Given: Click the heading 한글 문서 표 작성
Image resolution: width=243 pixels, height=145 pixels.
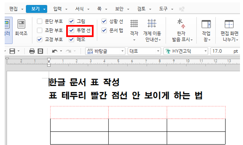Looking at the screenshot, I should pos(84,82).
